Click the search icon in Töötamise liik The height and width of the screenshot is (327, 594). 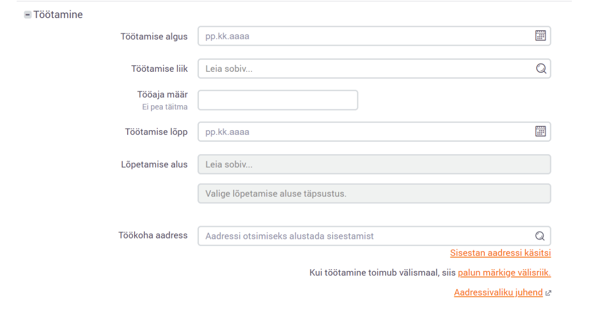[541, 69]
